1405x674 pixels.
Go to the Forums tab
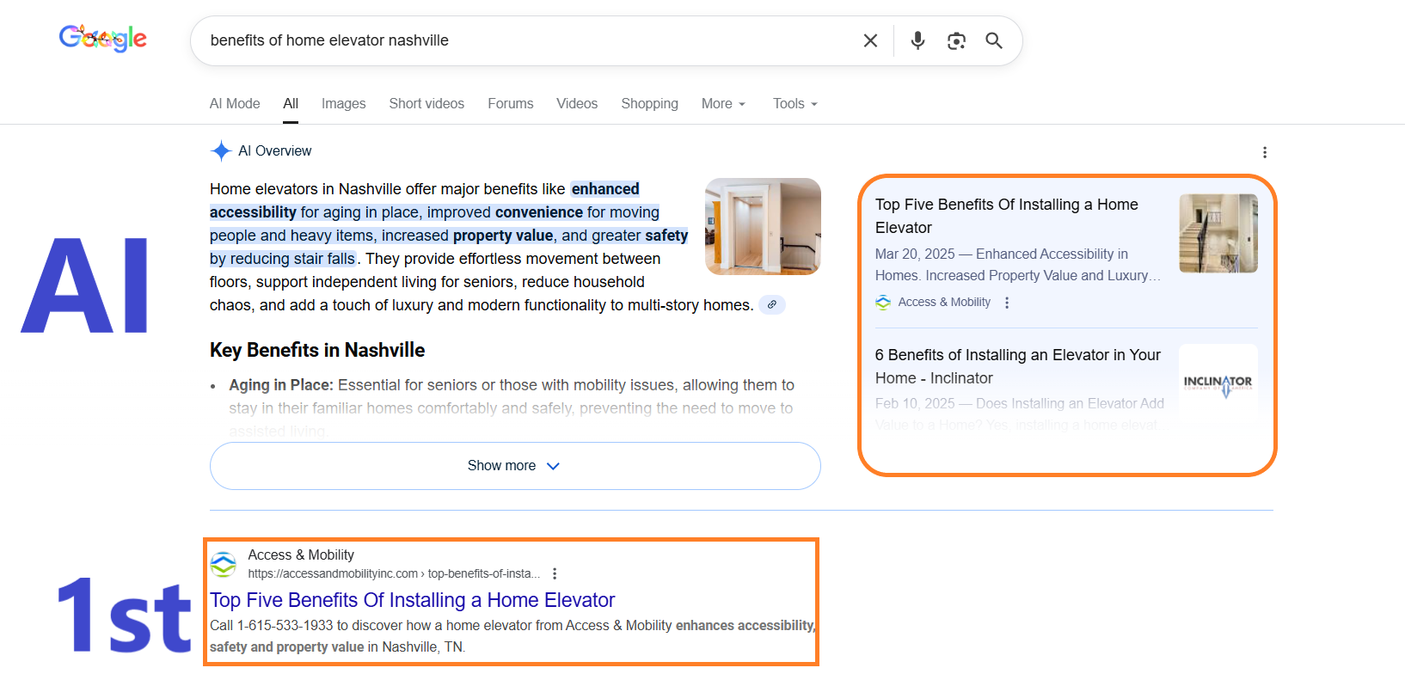point(510,103)
